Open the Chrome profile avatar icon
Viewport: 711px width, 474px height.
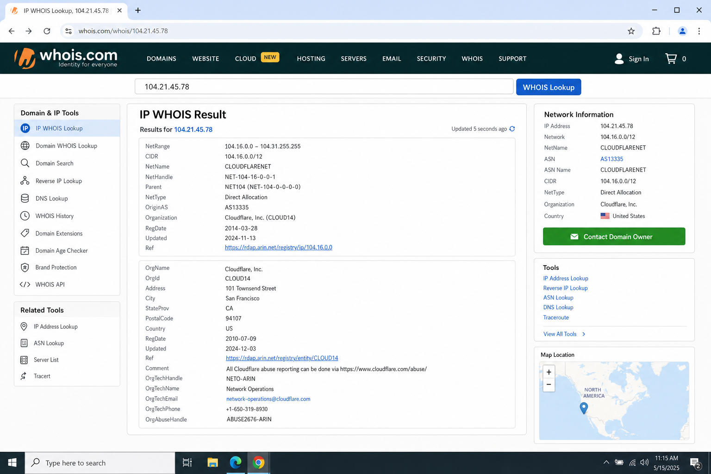(x=682, y=31)
